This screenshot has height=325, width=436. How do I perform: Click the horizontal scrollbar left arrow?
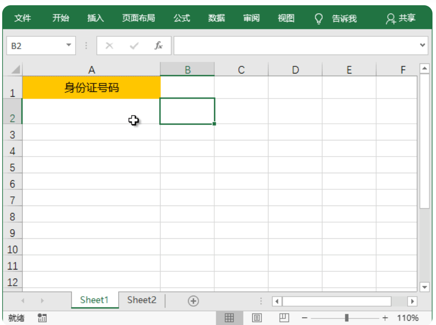[277, 301]
